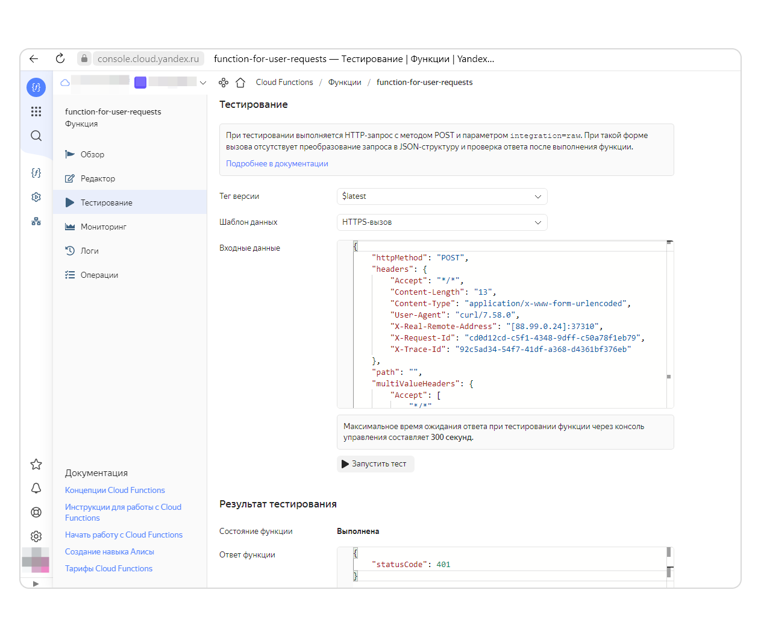Open the Логи section
Image resolution: width=761 pixels, height=637 pixels.
point(130,251)
